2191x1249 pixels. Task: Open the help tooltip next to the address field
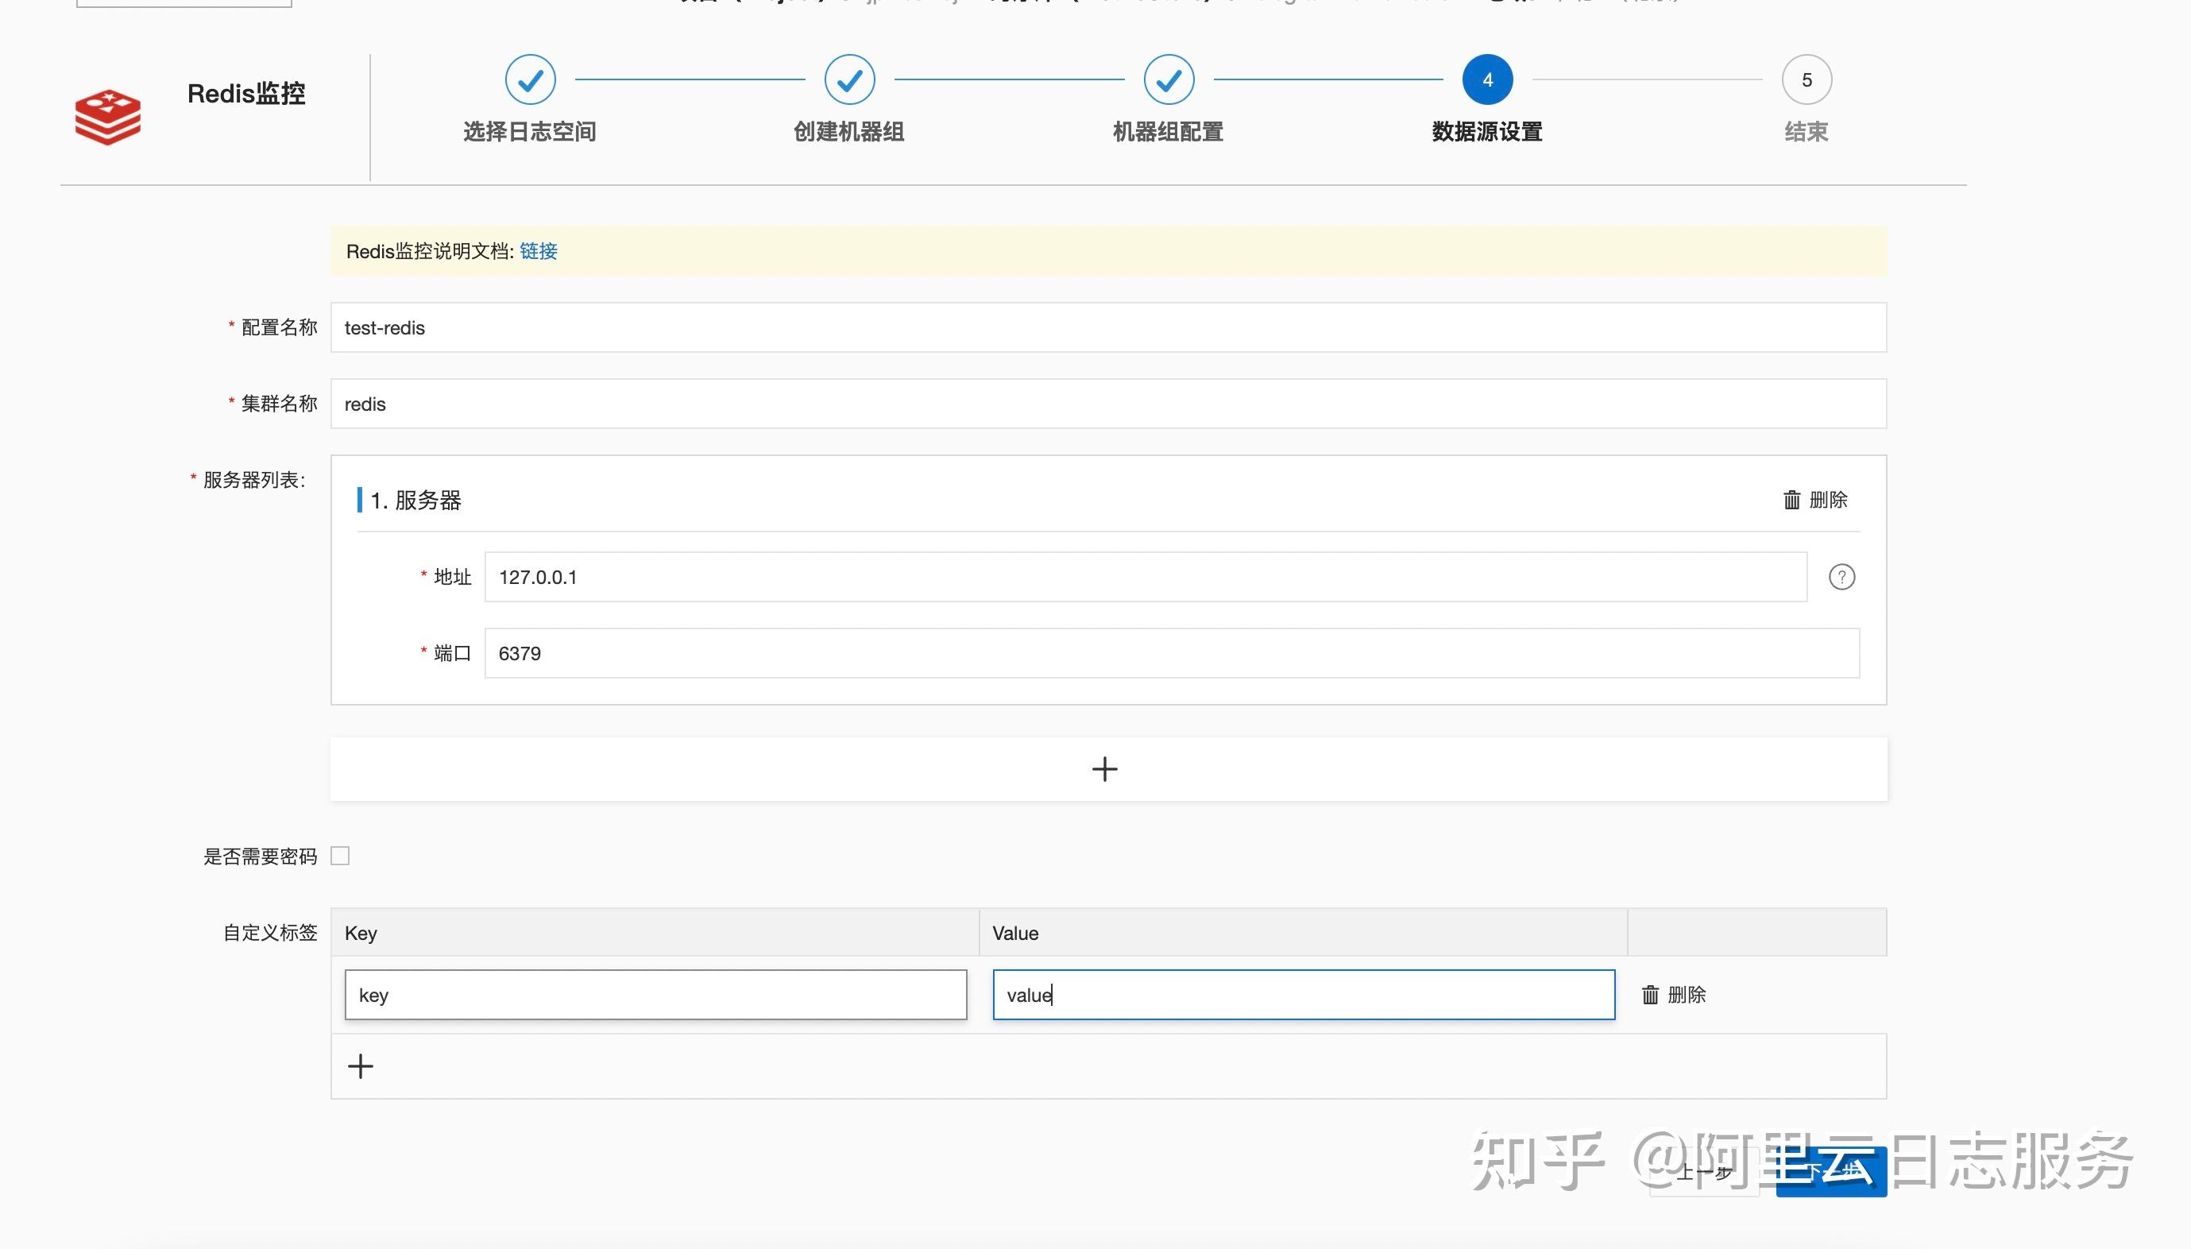tap(1842, 577)
